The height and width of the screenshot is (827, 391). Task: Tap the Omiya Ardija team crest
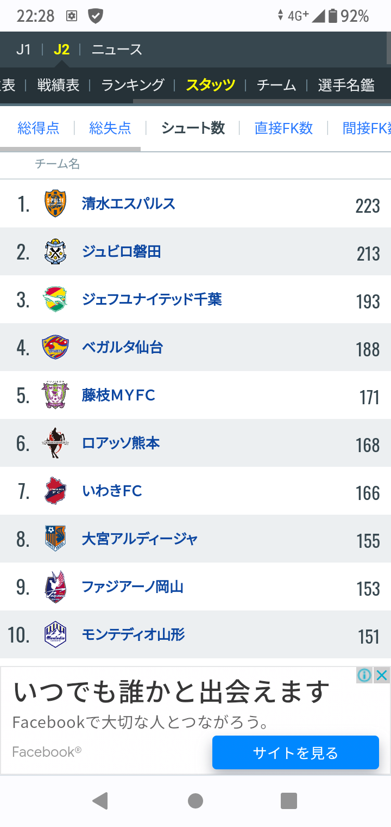[55, 539]
